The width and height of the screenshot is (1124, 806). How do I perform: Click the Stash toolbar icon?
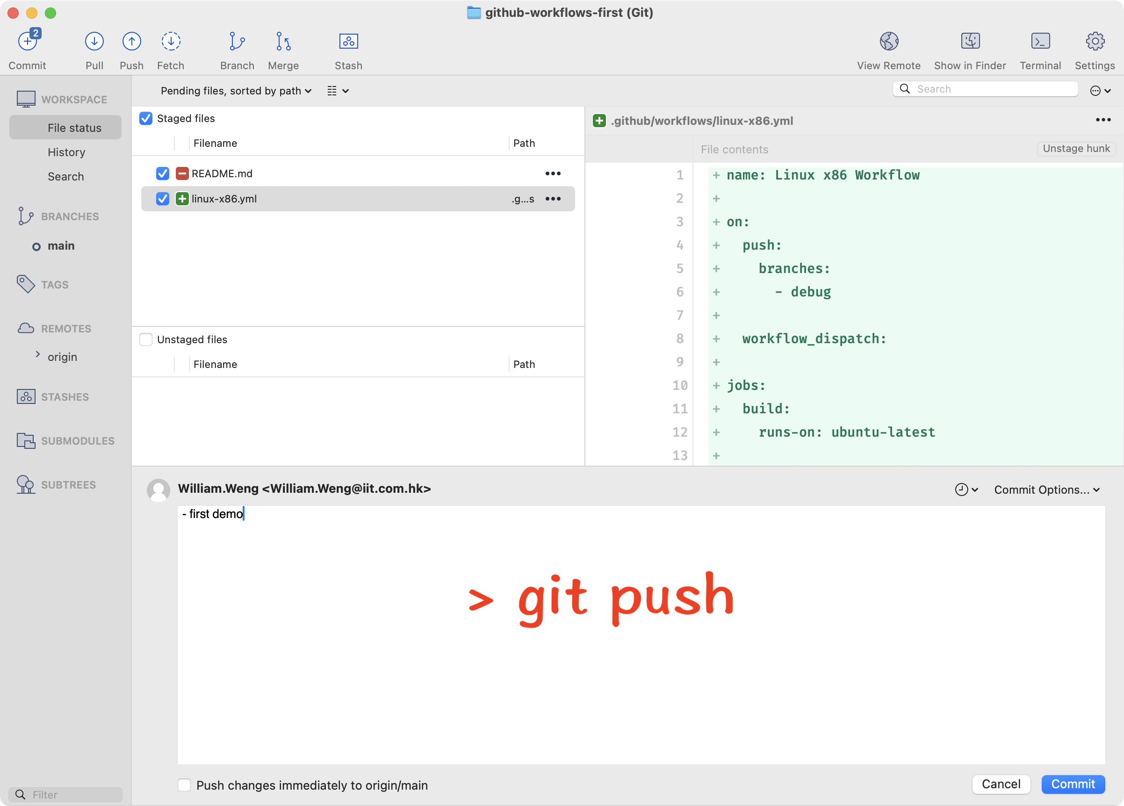pyautogui.click(x=348, y=42)
